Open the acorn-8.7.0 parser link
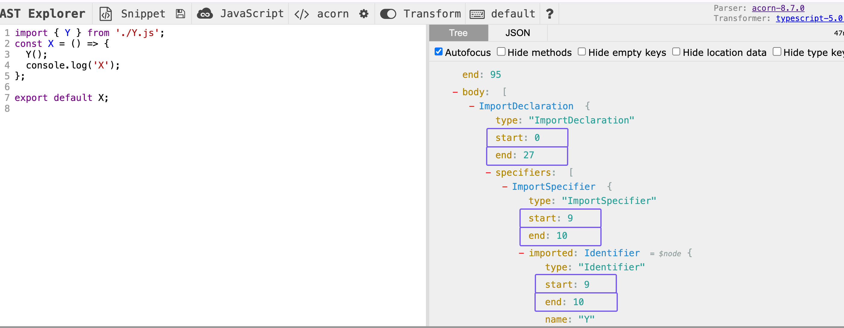The height and width of the screenshot is (328, 844). pos(778,8)
